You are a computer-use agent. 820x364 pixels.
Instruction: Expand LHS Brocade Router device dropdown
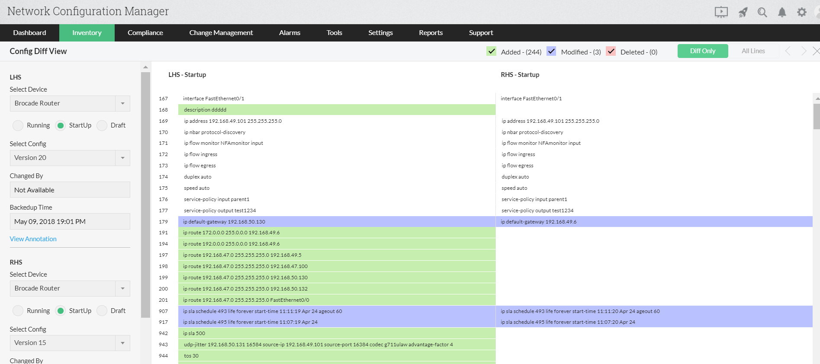[122, 103]
